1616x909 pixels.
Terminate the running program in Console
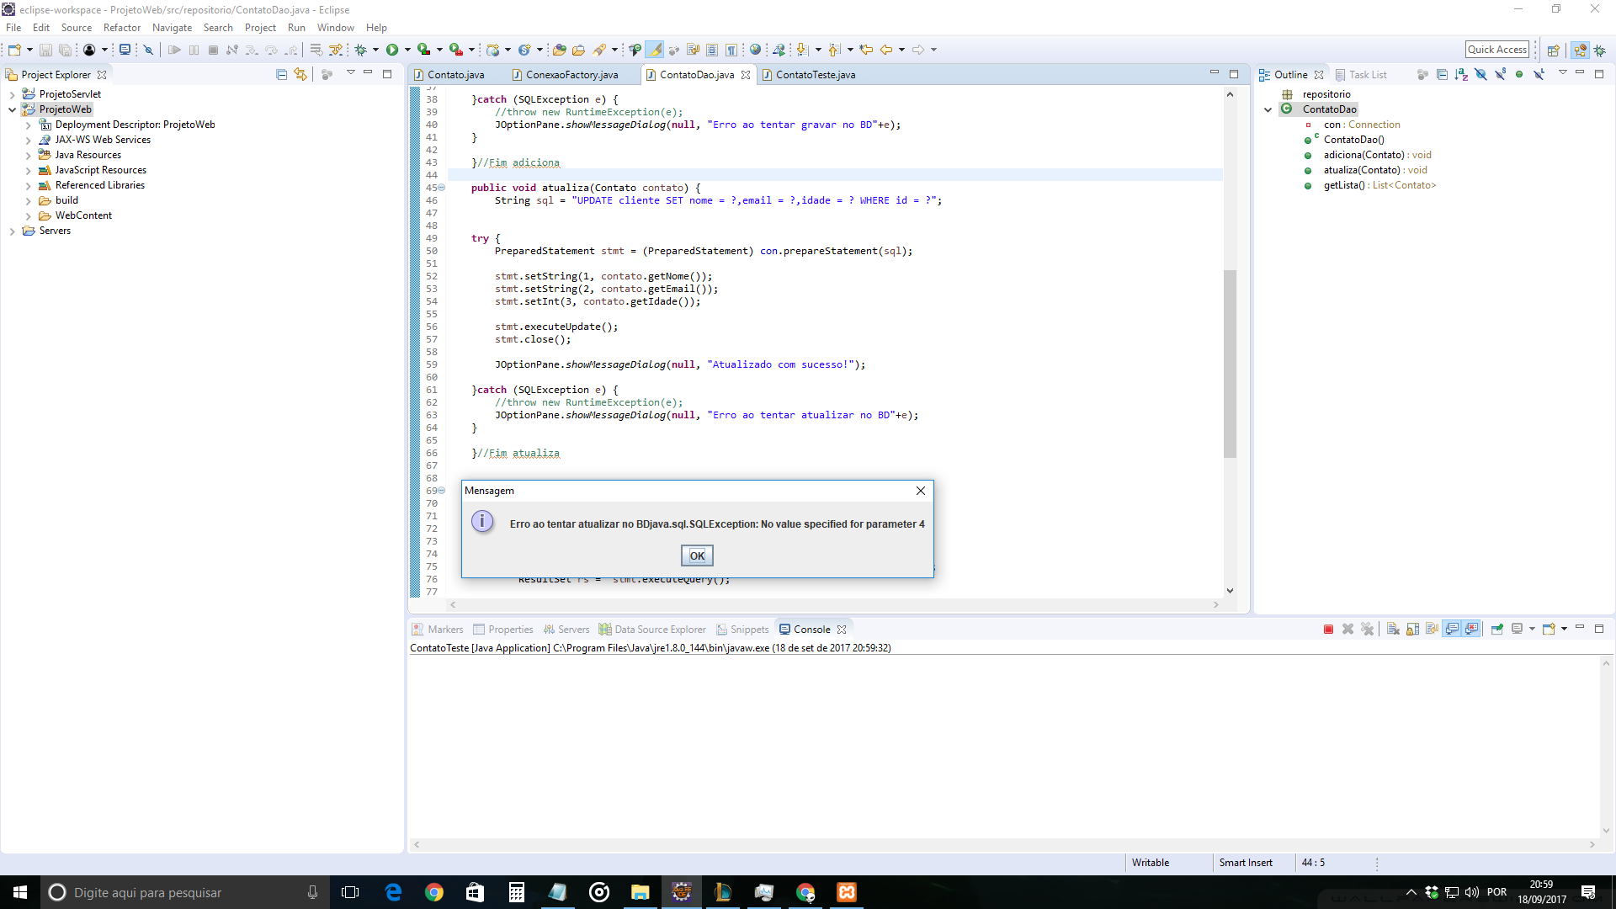click(1328, 630)
